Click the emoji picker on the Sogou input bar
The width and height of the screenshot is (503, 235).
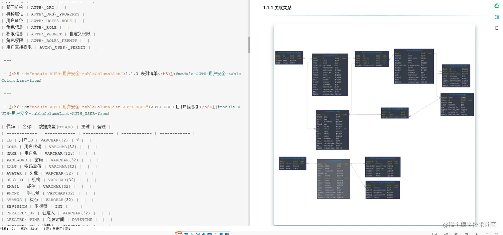(x=199, y=234)
